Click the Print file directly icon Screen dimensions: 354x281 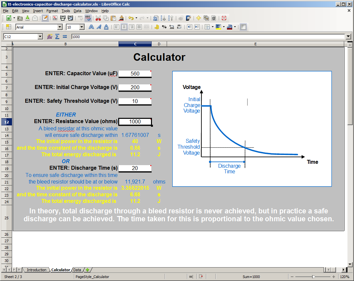[63, 18]
